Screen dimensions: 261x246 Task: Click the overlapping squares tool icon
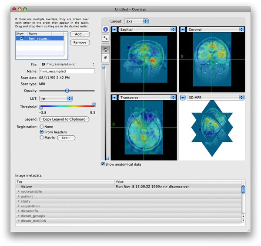pyautogui.click(x=106, y=58)
